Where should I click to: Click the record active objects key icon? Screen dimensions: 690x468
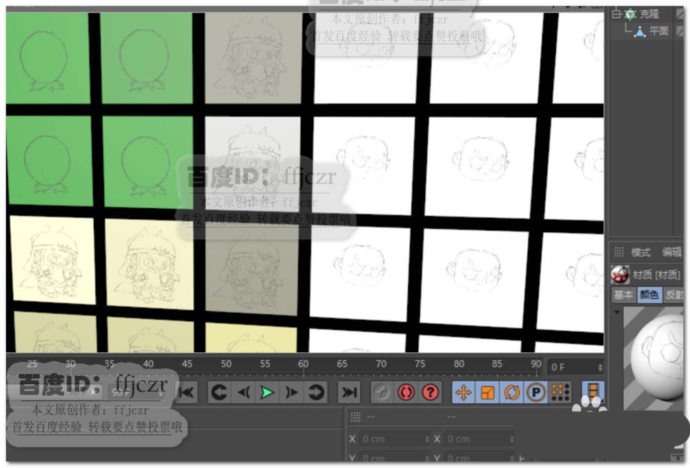[381, 392]
